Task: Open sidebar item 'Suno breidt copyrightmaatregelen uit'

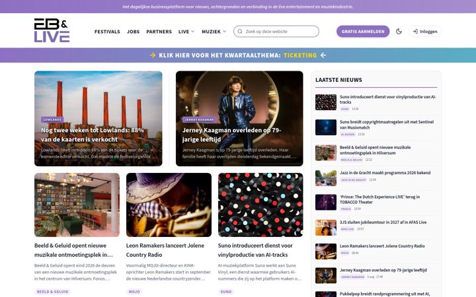Action: 387,125
